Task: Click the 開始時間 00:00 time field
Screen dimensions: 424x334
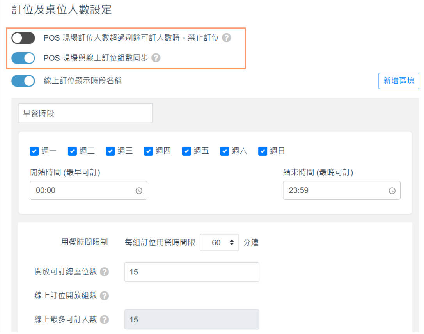Action: point(82,191)
